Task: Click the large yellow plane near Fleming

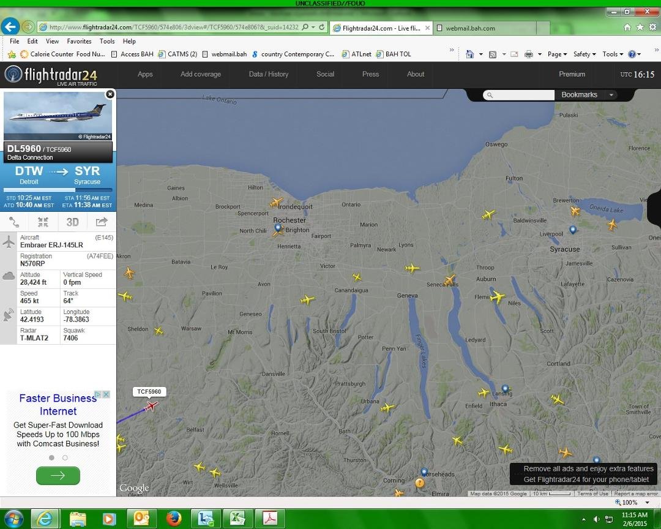Action: [x=498, y=296]
